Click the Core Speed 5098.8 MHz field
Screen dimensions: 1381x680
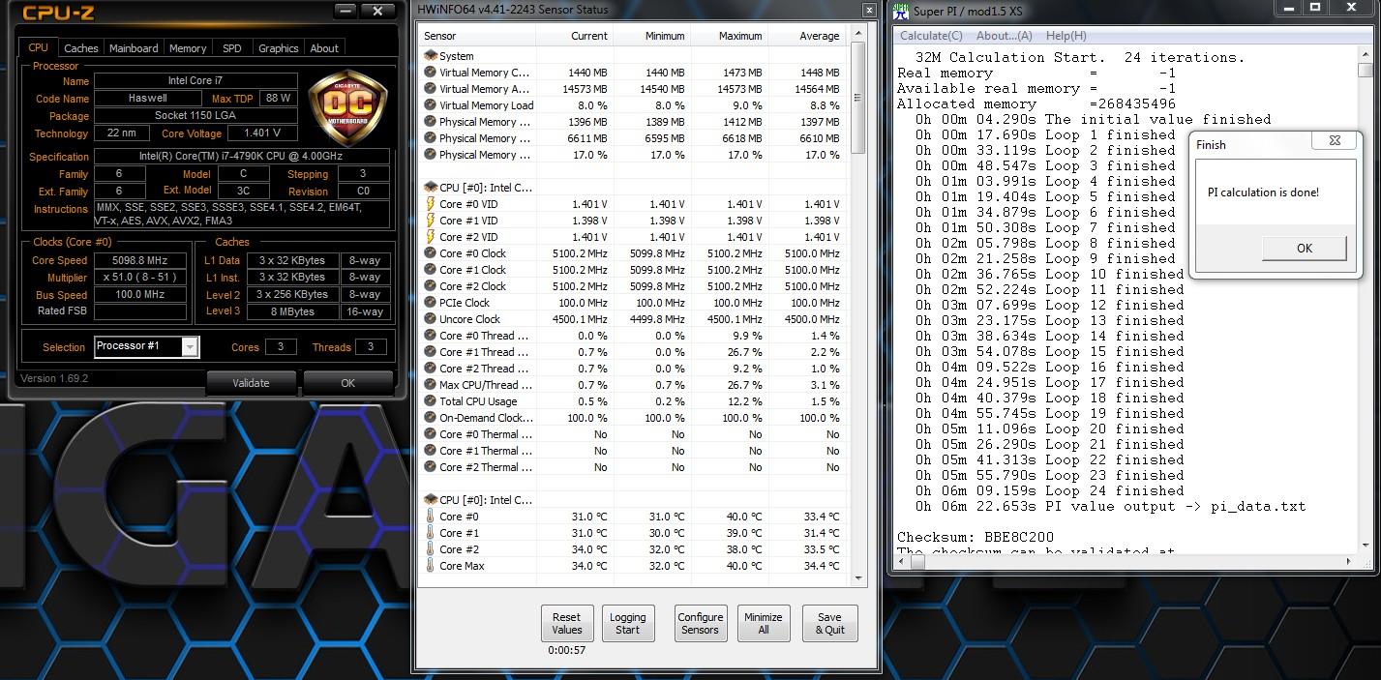click(139, 260)
